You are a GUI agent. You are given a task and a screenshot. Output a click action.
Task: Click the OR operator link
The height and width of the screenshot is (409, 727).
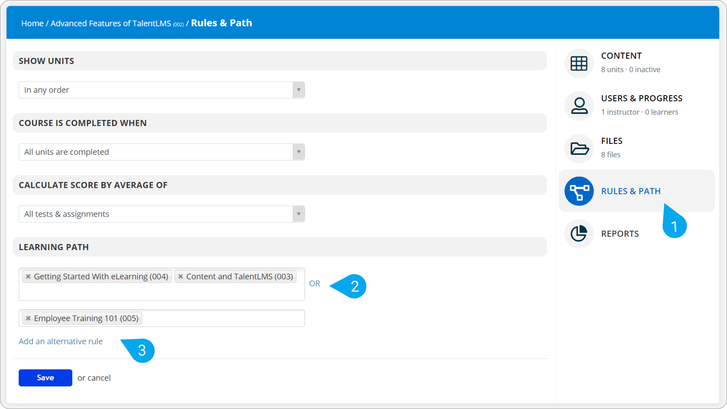315,283
